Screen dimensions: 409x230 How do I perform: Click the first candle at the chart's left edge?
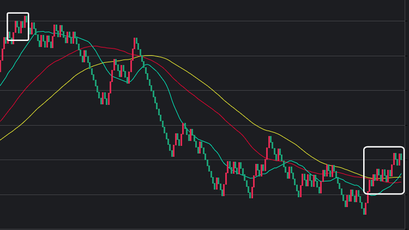(x=1, y=64)
